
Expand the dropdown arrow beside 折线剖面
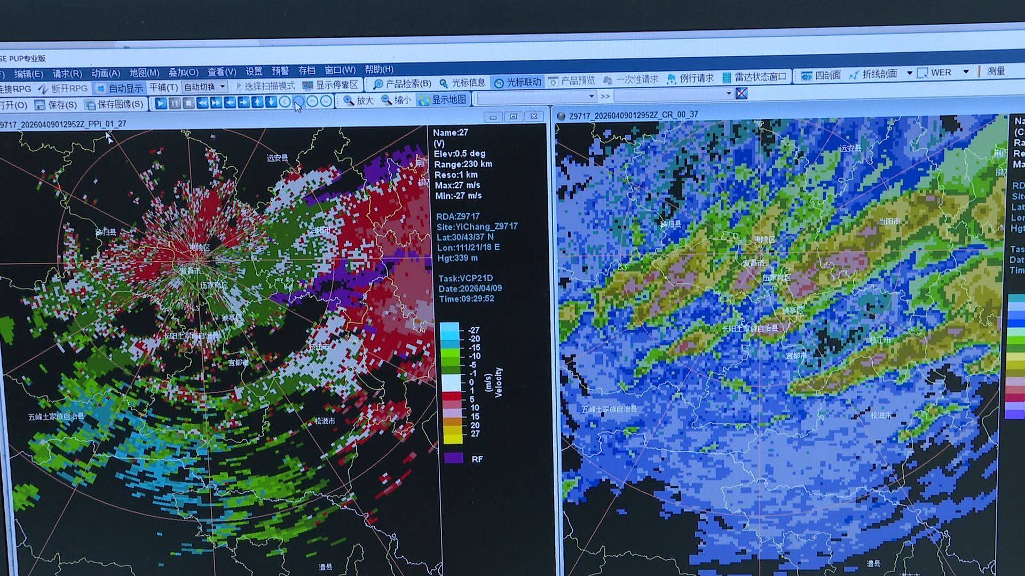[x=910, y=74]
